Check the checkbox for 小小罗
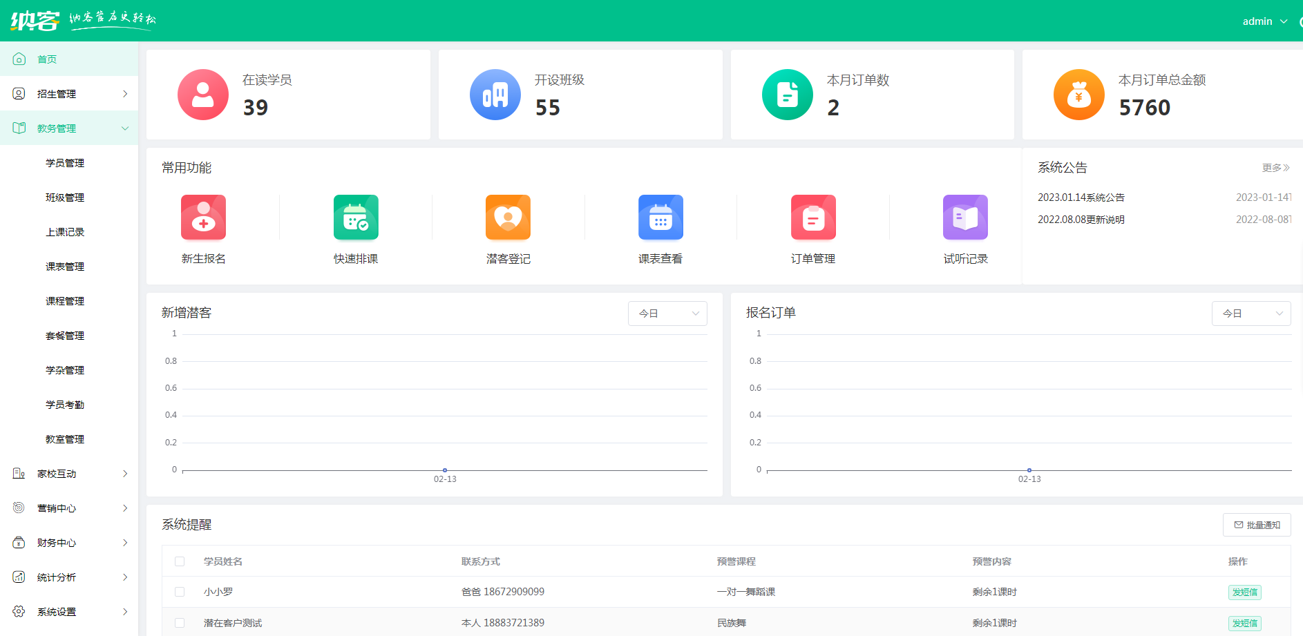The width and height of the screenshot is (1303, 636). click(x=180, y=592)
